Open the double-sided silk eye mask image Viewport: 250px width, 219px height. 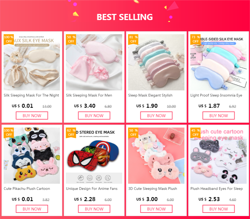tap(219, 62)
